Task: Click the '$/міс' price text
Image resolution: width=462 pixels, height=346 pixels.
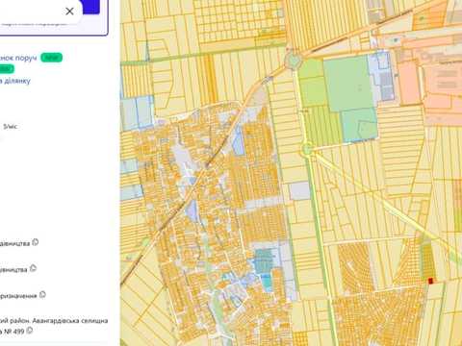Action: pos(11,127)
